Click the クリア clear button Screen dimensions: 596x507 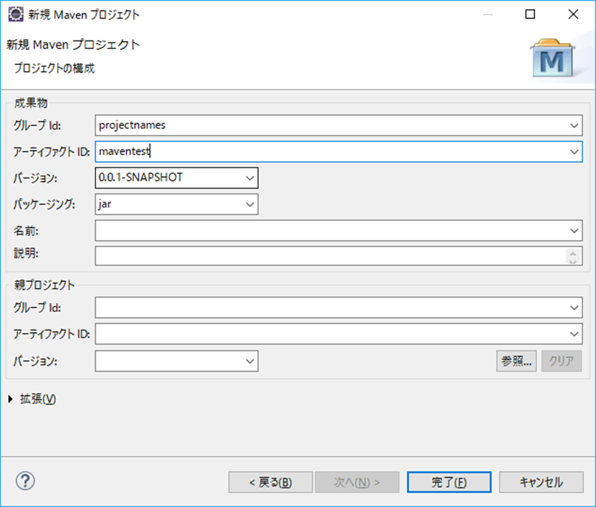click(562, 361)
